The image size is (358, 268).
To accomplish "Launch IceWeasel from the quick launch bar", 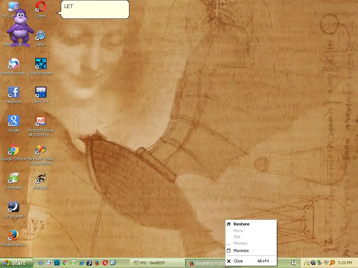I will point(73,263).
